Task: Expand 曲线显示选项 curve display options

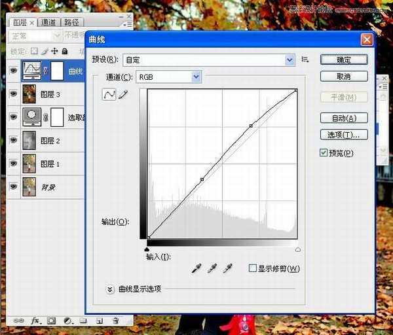Action: pyautogui.click(x=110, y=289)
